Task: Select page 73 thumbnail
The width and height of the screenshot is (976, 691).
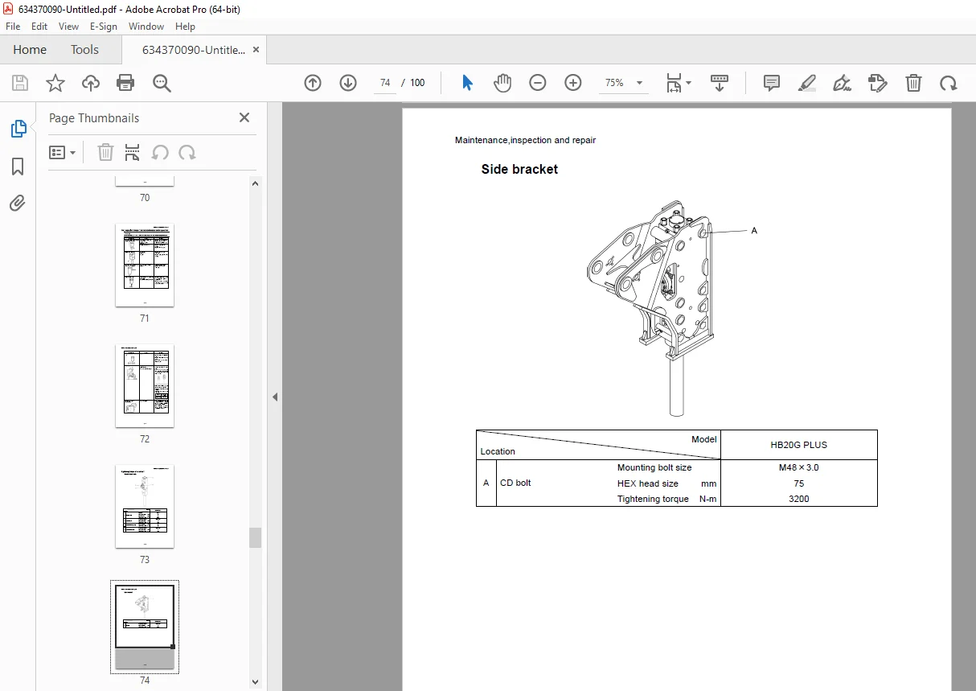Action: (145, 507)
